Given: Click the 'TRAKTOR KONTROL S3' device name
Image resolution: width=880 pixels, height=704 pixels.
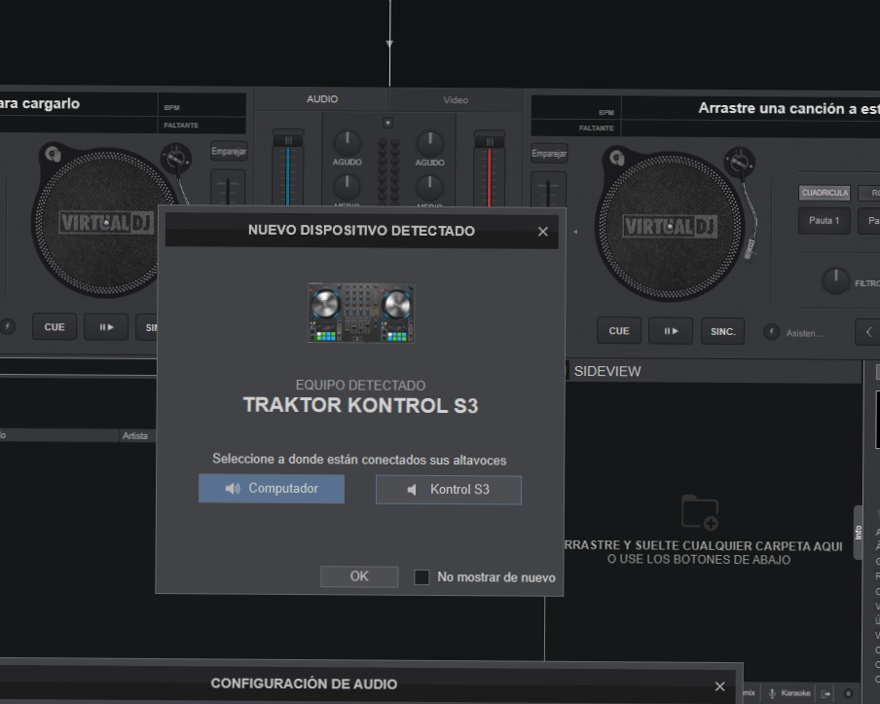Looking at the screenshot, I should (360, 405).
